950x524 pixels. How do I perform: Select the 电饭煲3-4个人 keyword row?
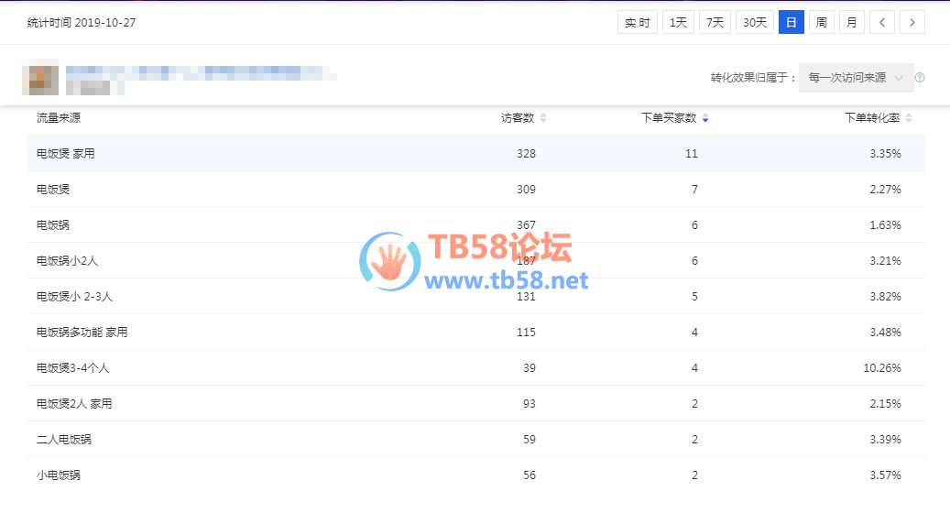click(73, 368)
